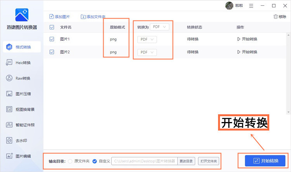Click the 文件名 column header
This screenshot has height=172, width=291.
click(66, 27)
